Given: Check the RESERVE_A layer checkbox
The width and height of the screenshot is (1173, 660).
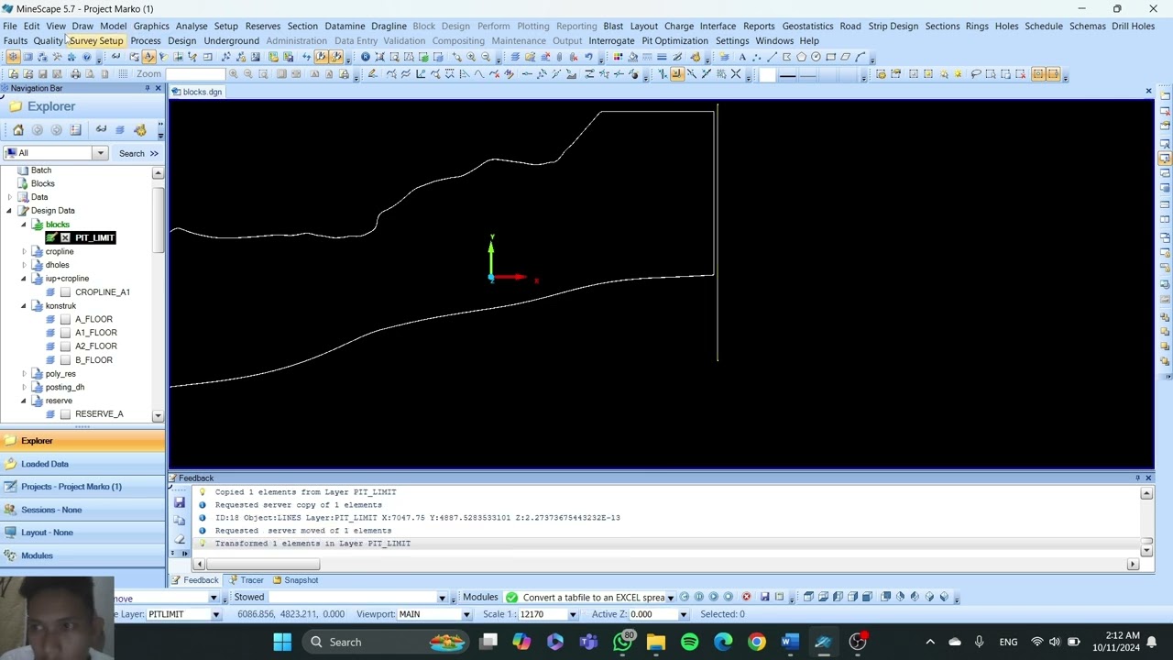Looking at the screenshot, I should pos(65,414).
